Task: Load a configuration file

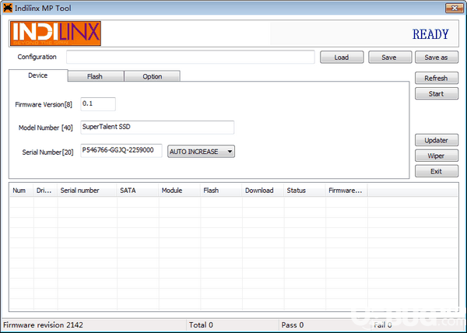Action: (342, 57)
